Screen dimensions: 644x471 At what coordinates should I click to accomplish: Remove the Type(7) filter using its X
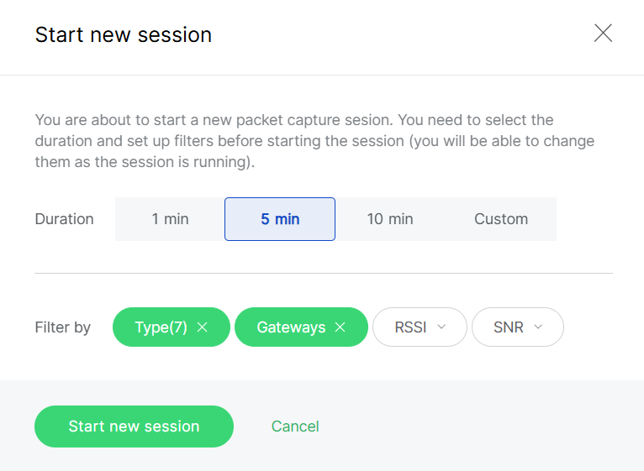coord(203,327)
